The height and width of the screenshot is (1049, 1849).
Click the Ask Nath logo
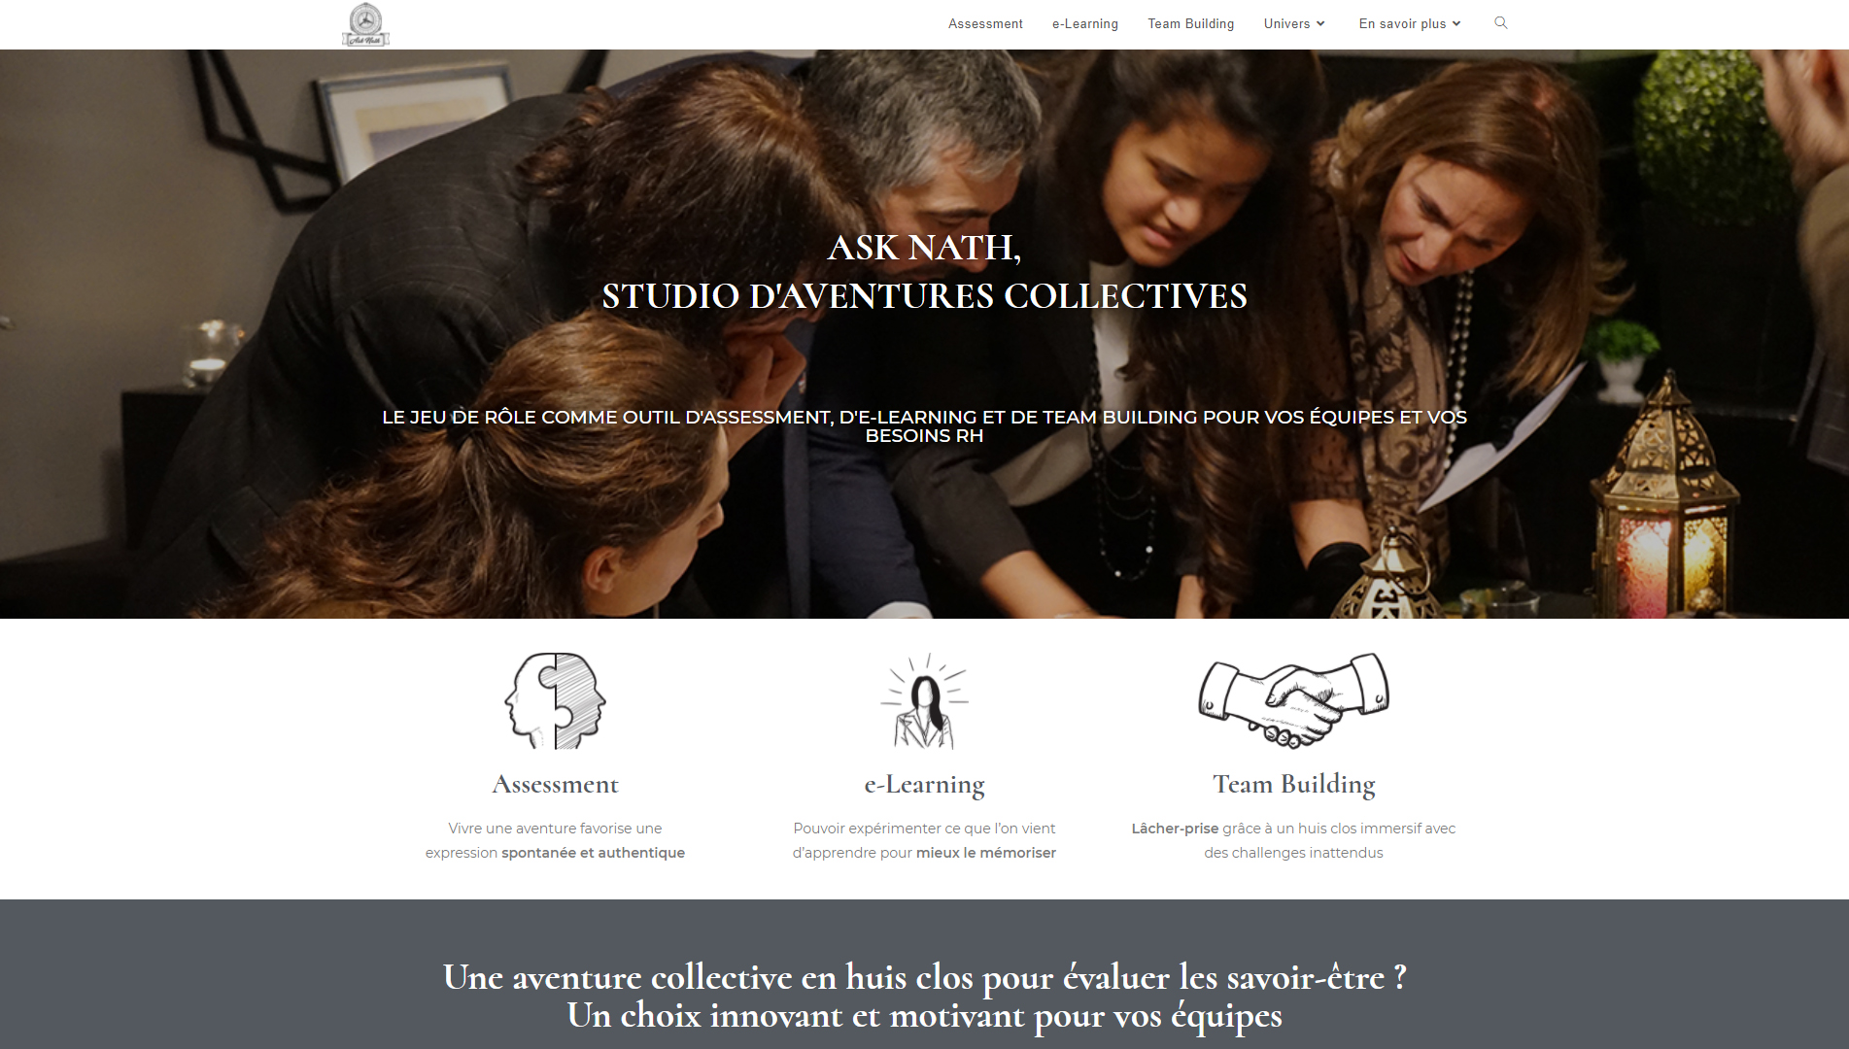click(365, 24)
